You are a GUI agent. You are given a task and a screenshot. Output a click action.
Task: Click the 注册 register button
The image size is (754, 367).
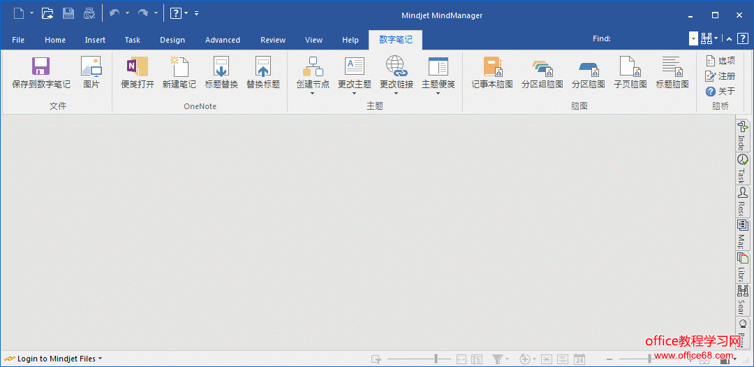720,76
